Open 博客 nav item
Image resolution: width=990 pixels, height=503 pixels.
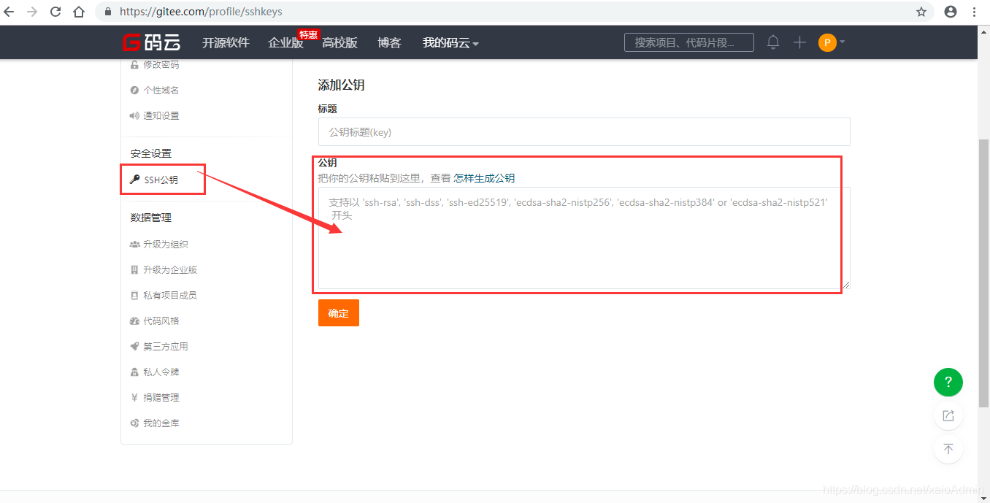(389, 43)
